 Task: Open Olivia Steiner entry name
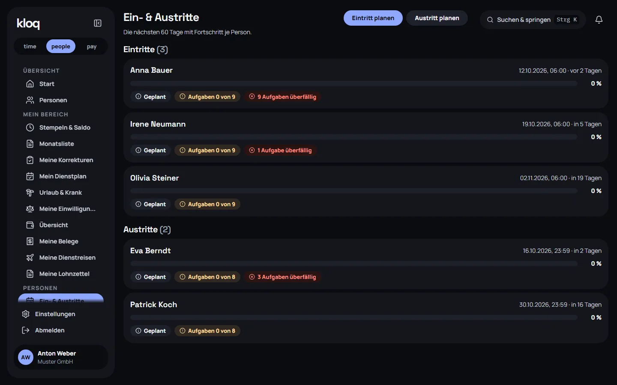point(154,178)
